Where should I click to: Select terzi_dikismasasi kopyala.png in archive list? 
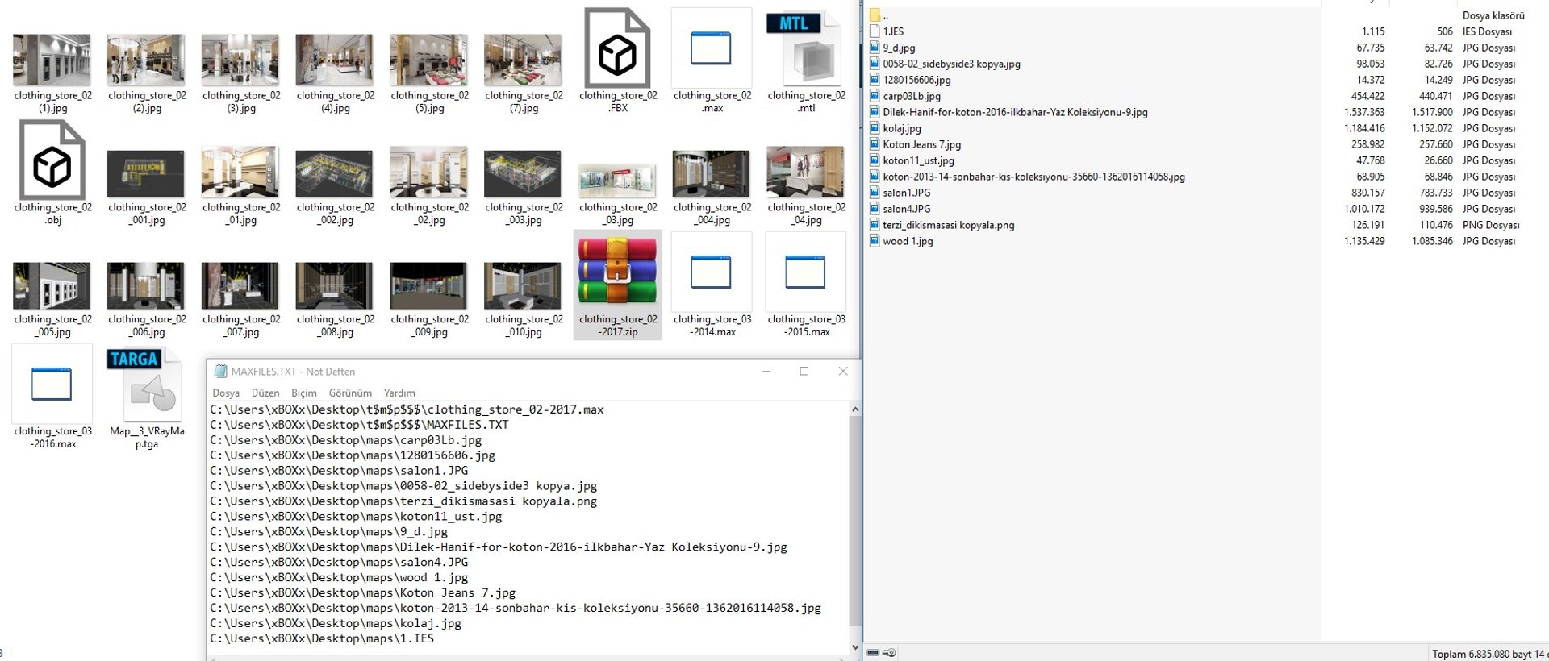coord(948,225)
